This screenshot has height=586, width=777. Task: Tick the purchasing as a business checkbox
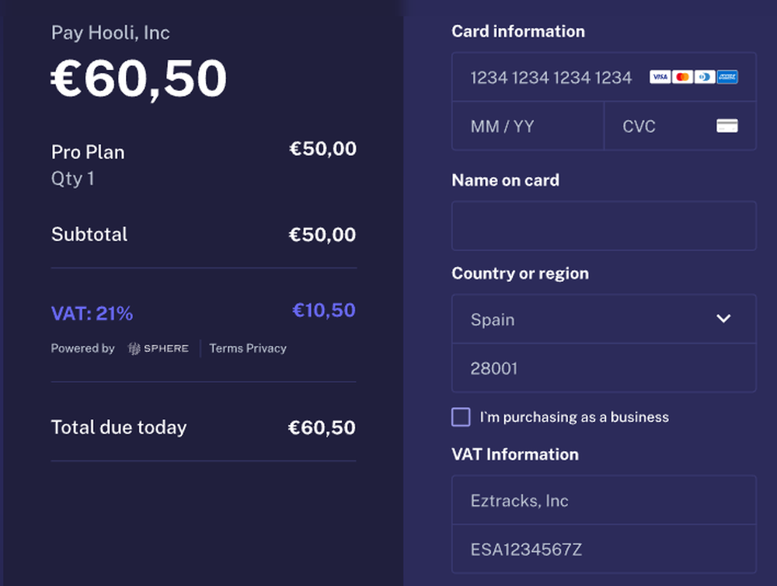(x=461, y=417)
